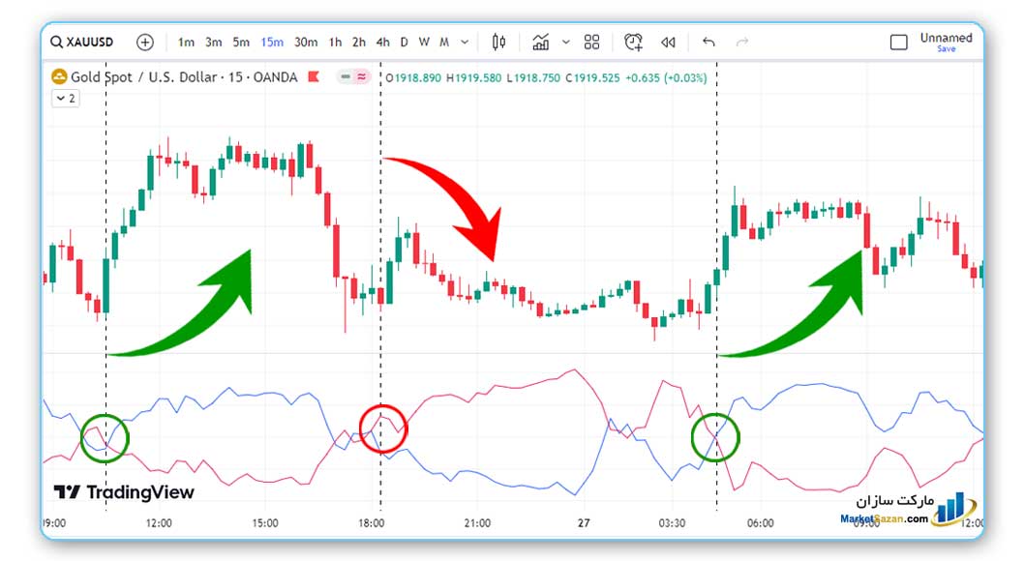The image size is (1025, 561).
Task: Expand the timeframe dropdown chevron
Action: click(465, 42)
